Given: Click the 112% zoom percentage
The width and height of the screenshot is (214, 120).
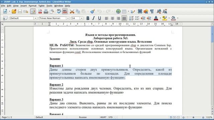Looking at the screenshot, I should point(209,117).
